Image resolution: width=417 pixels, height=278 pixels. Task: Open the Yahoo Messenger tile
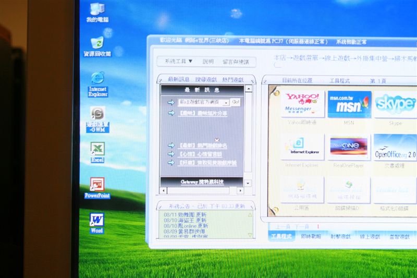[302, 104]
